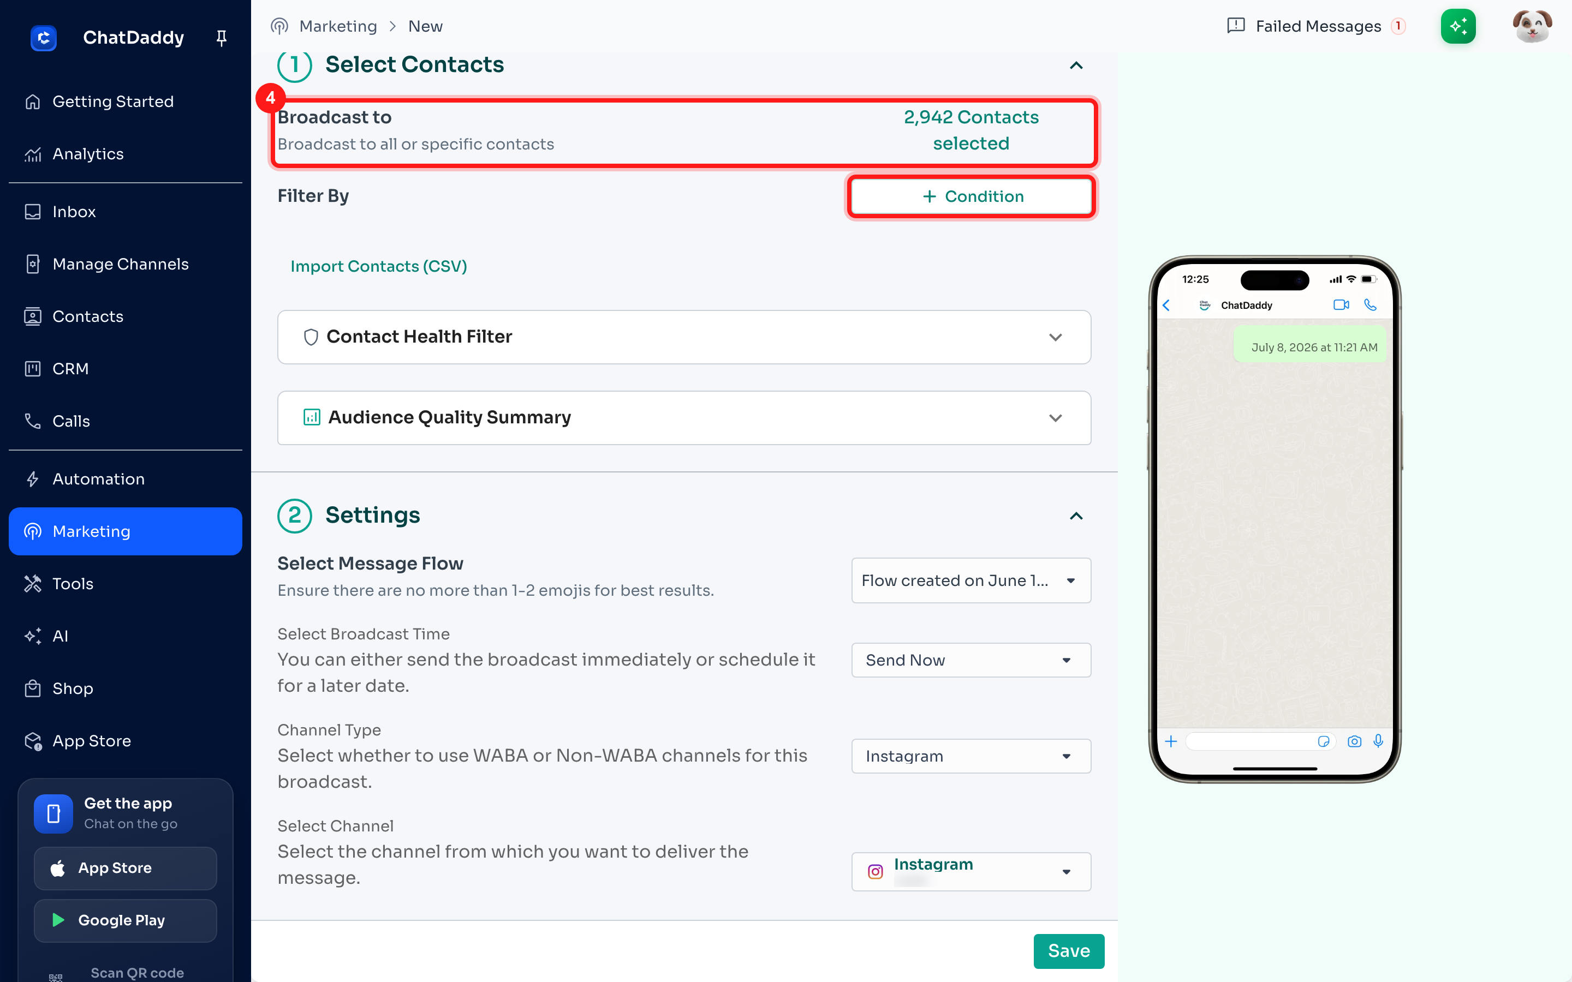
Task: Click the Failed Messages chat icon
Action: tap(1236, 26)
